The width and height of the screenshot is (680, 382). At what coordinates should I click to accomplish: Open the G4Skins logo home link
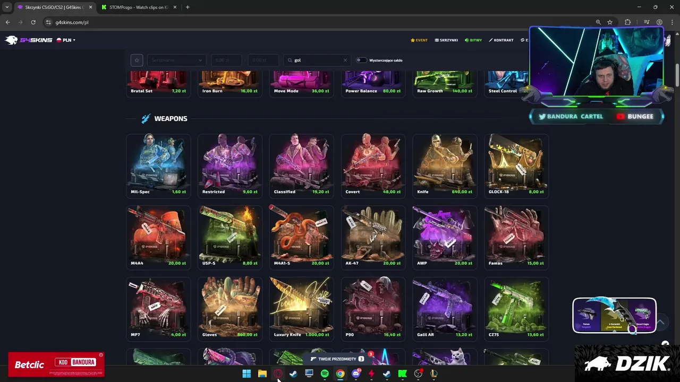click(29, 40)
